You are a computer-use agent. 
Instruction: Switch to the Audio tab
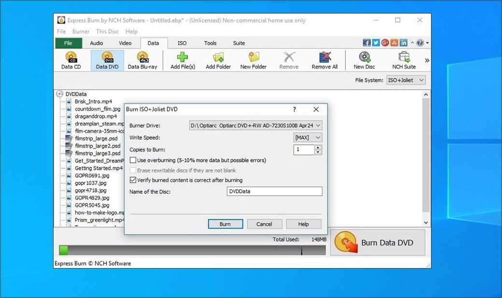click(x=97, y=43)
